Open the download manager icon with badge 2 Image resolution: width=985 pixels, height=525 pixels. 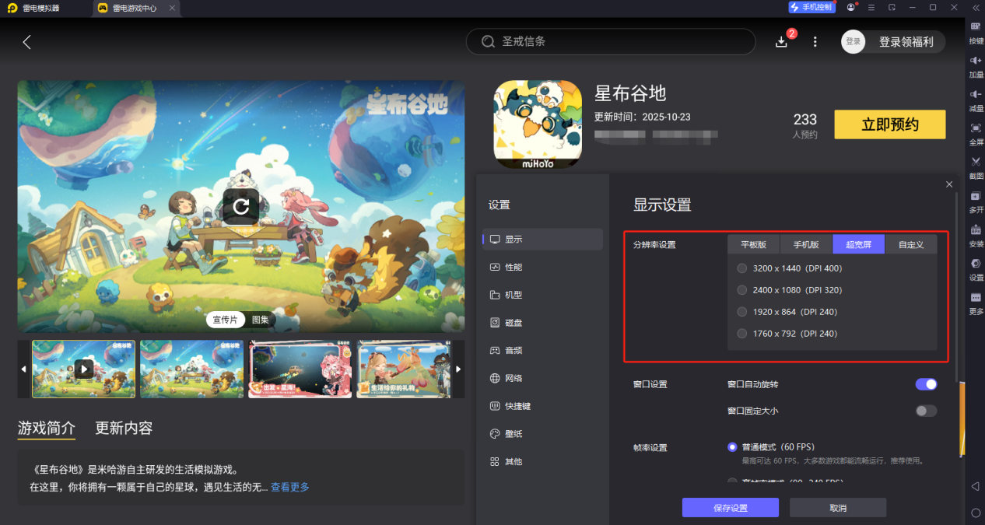click(781, 41)
